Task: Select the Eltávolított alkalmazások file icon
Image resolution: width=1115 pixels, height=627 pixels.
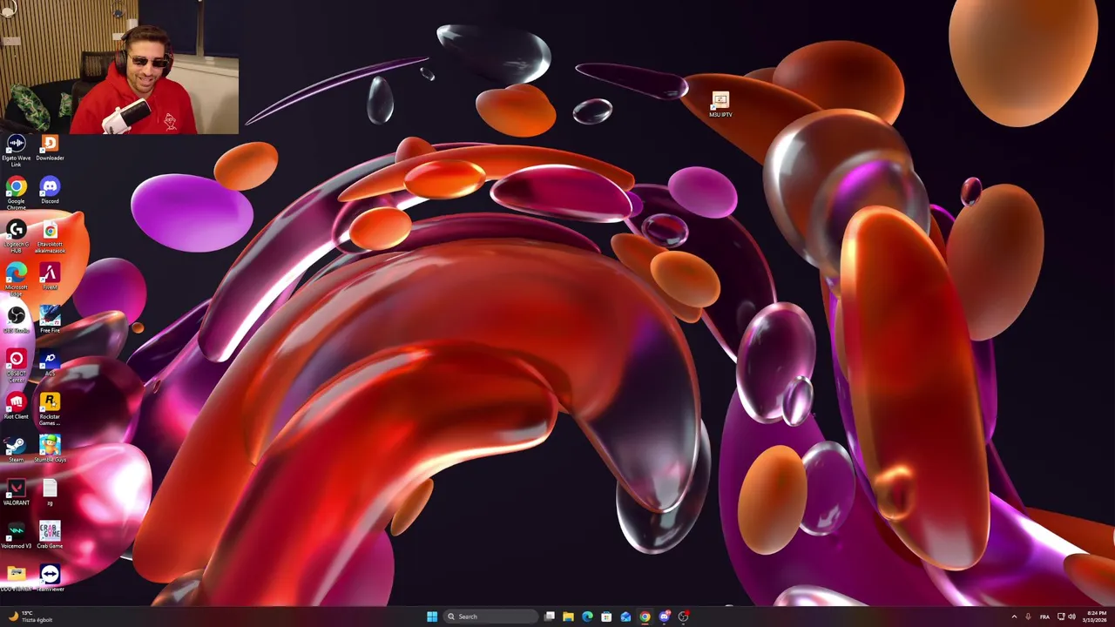Action: [50, 236]
